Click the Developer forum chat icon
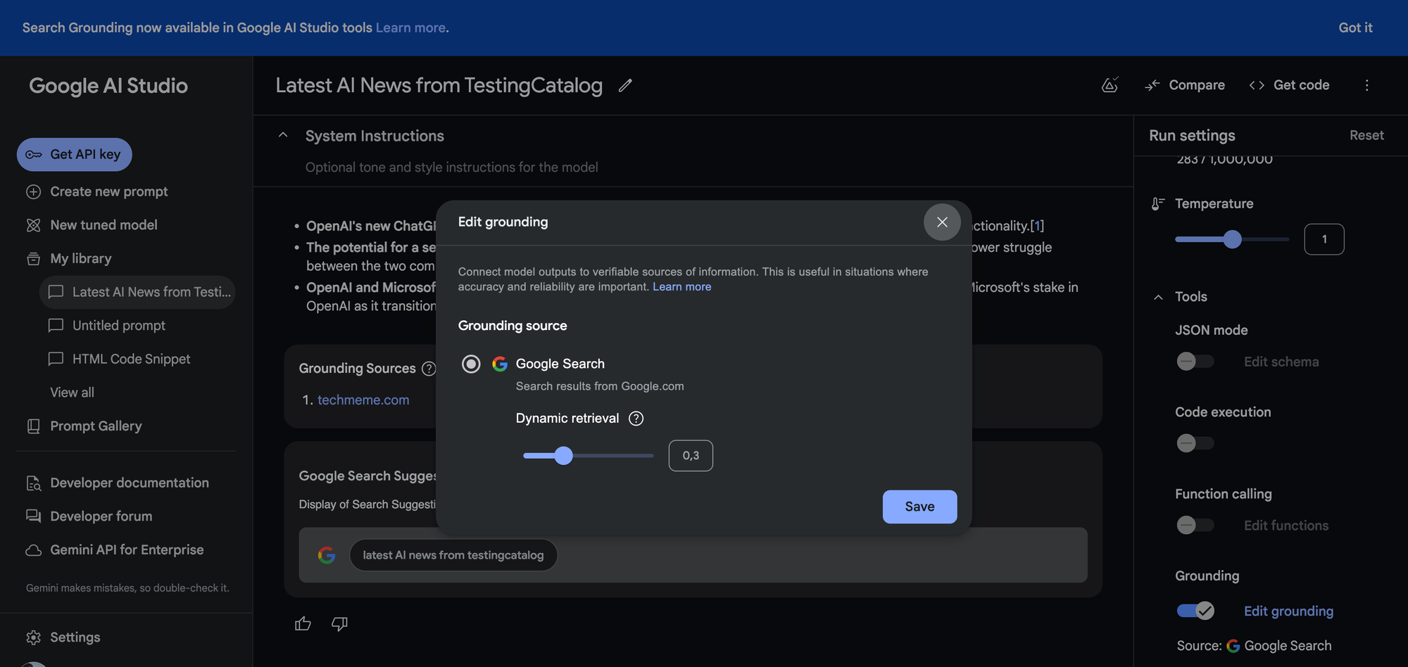 [34, 516]
